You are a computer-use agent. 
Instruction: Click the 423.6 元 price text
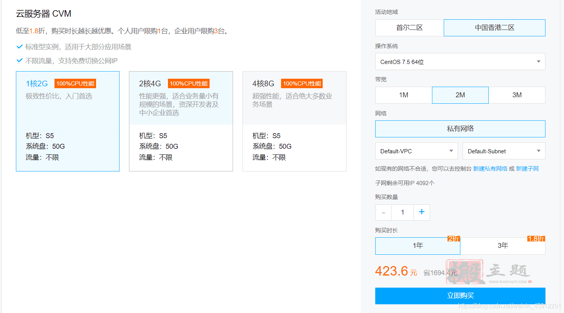coord(396,271)
